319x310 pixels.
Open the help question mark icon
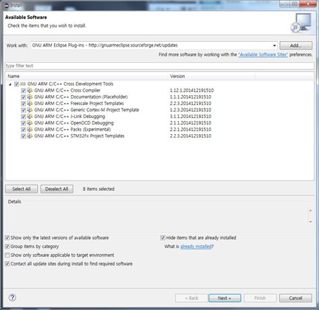pyautogui.click(x=12, y=298)
